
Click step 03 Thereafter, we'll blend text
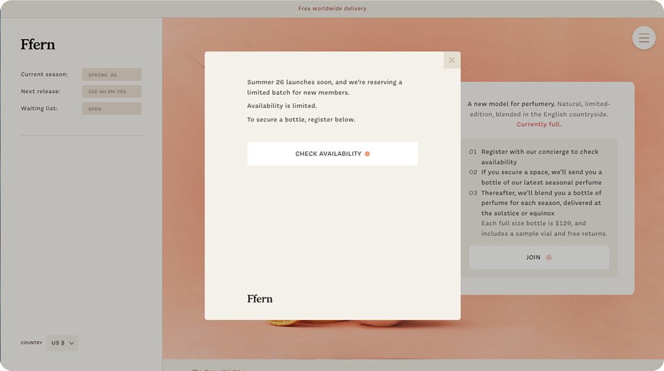tap(536, 203)
